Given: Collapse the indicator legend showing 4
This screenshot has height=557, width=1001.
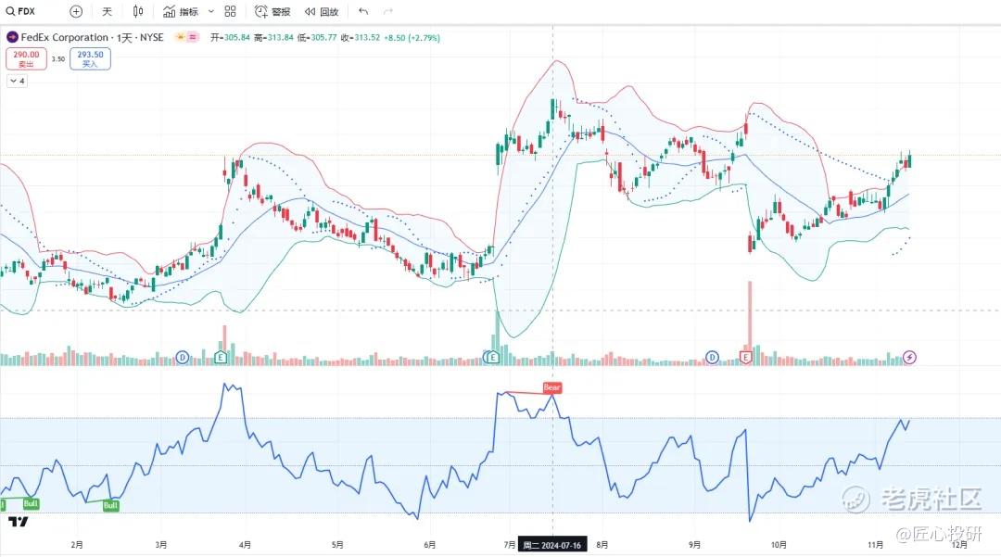Looking at the screenshot, I should 18,81.
